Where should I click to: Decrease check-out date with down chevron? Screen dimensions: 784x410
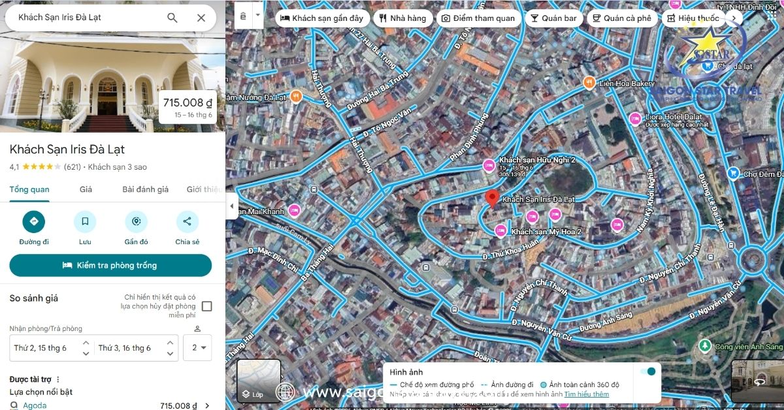point(170,353)
